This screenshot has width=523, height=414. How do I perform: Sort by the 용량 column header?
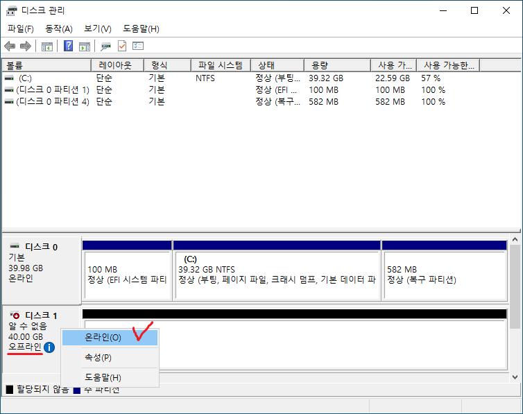pyautogui.click(x=338, y=65)
